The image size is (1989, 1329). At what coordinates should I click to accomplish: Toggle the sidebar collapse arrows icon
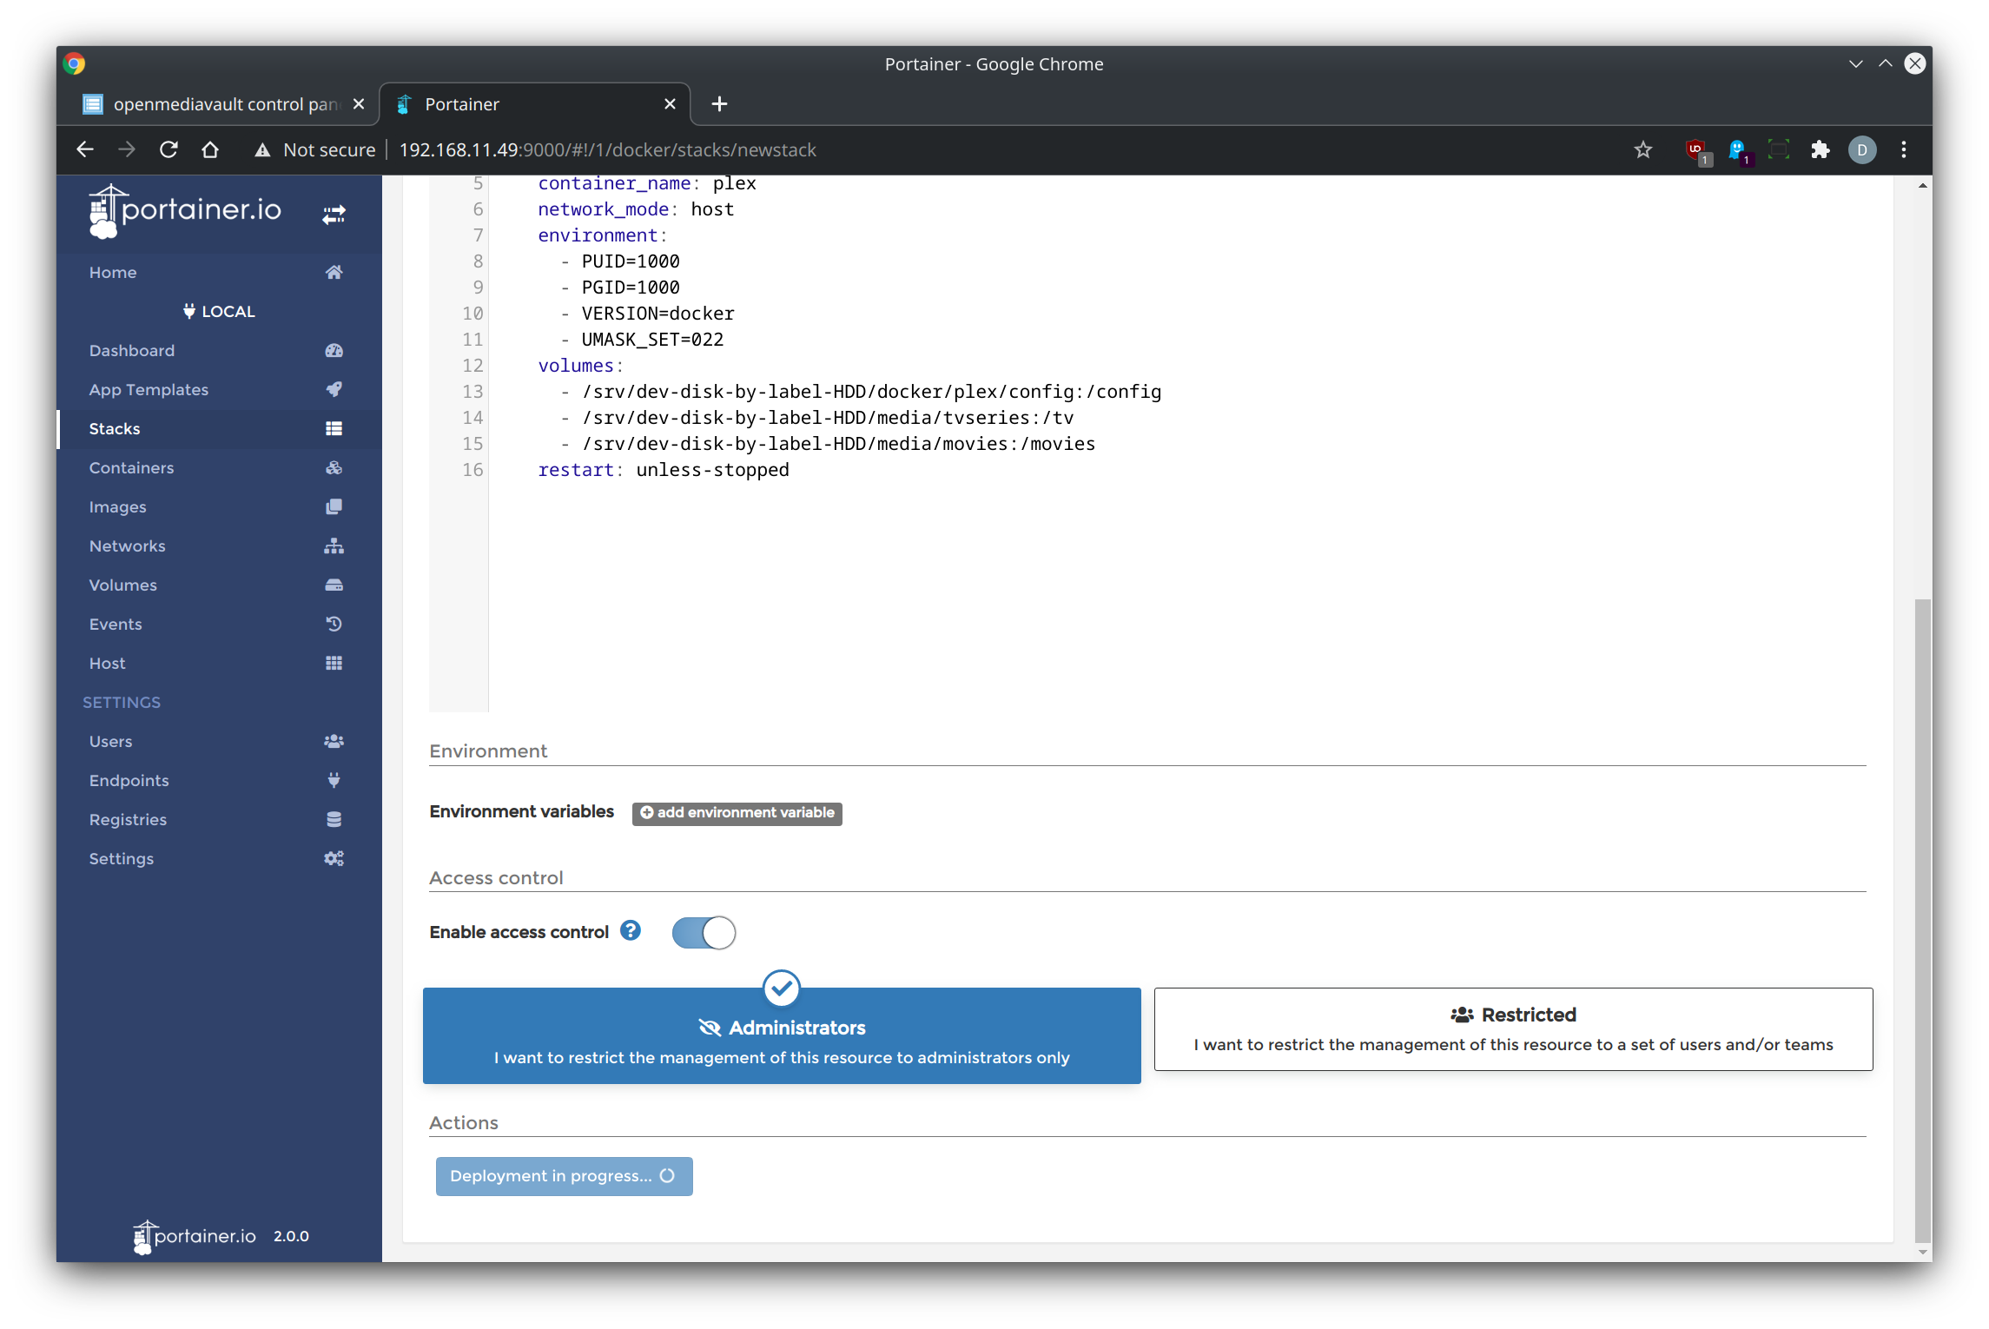click(334, 214)
